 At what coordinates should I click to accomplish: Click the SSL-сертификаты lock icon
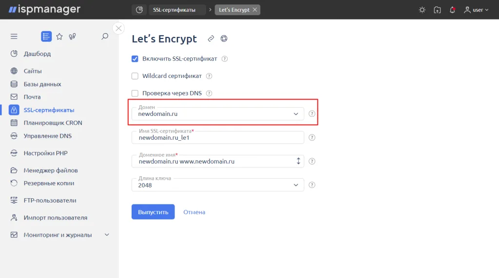(14, 110)
